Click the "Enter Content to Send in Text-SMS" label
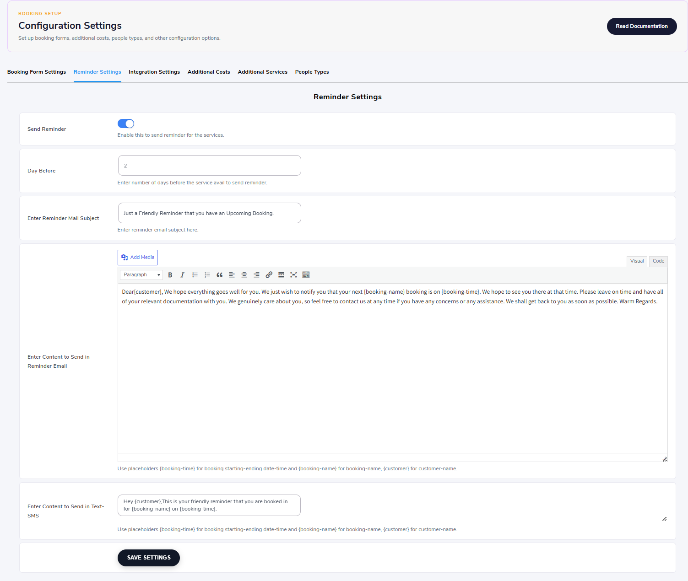Viewport: 688px width, 581px height. [x=65, y=511]
